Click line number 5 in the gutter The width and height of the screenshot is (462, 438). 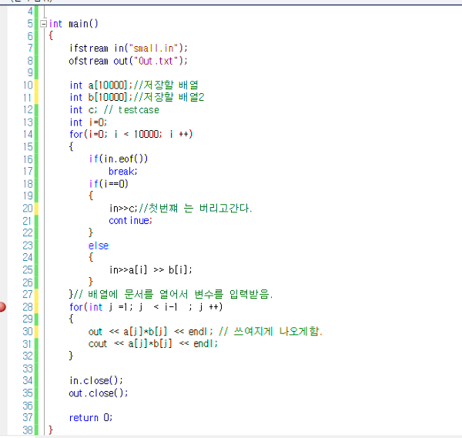(x=30, y=23)
